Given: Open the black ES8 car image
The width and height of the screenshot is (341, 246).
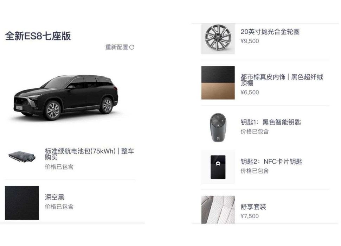Looking at the screenshot, I should coord(66,98).
